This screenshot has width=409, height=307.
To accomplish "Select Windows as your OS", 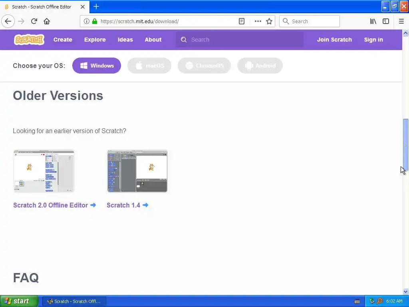I will 97,66.
